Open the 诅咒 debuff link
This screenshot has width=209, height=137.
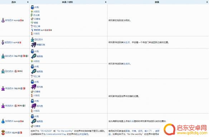pos(140,131)
